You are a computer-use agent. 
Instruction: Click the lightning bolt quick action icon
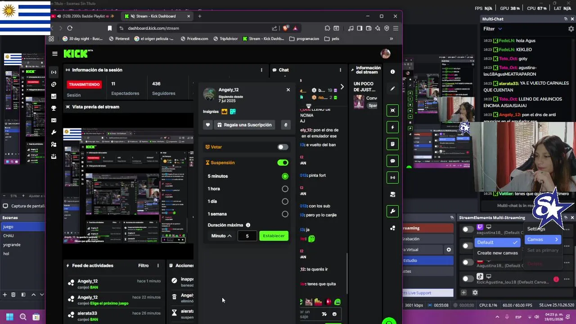coord(392,127)
